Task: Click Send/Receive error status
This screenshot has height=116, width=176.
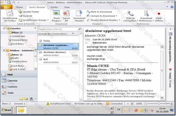Action: [x=59, y=104]
